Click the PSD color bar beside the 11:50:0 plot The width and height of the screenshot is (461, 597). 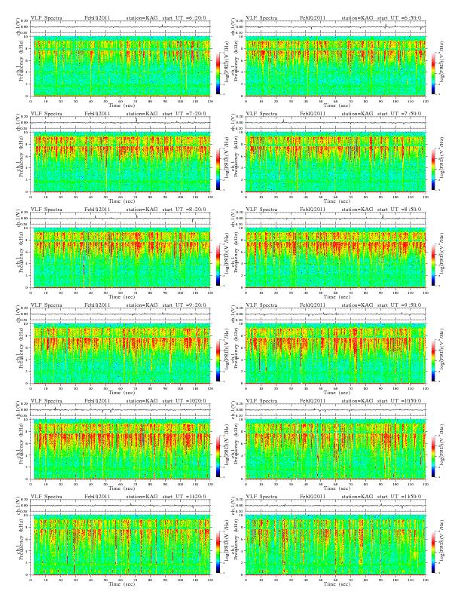click(434, 552)
